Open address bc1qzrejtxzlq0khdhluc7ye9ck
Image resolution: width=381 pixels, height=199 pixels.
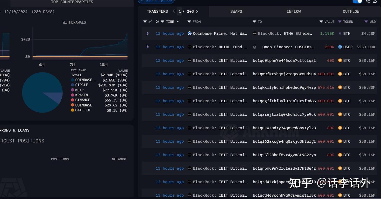[x=284, y=114]
